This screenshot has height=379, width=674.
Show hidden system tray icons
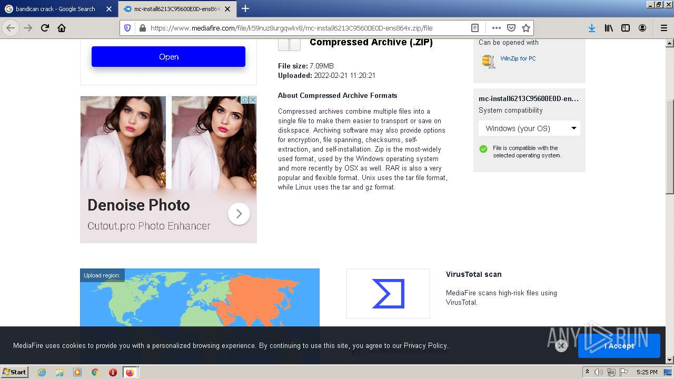pyautogui.click(x=587, y=372)
